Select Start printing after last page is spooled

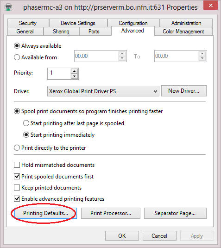[26, 123]
